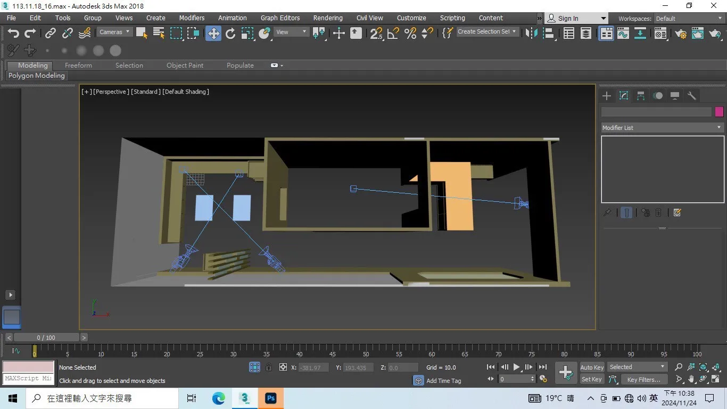Toggle the Select and Move tool
This screenshot has width=727, height=409.
pos(213,33)
